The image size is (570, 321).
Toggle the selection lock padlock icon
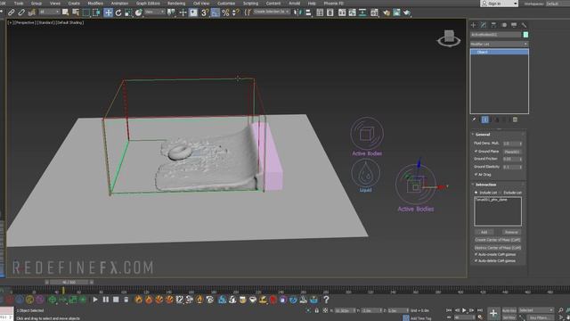click(x=317, y=310)
